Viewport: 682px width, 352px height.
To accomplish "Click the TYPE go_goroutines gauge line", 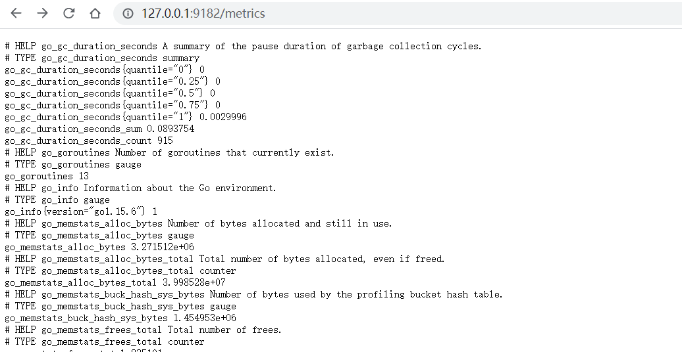I will pos(73,164).
